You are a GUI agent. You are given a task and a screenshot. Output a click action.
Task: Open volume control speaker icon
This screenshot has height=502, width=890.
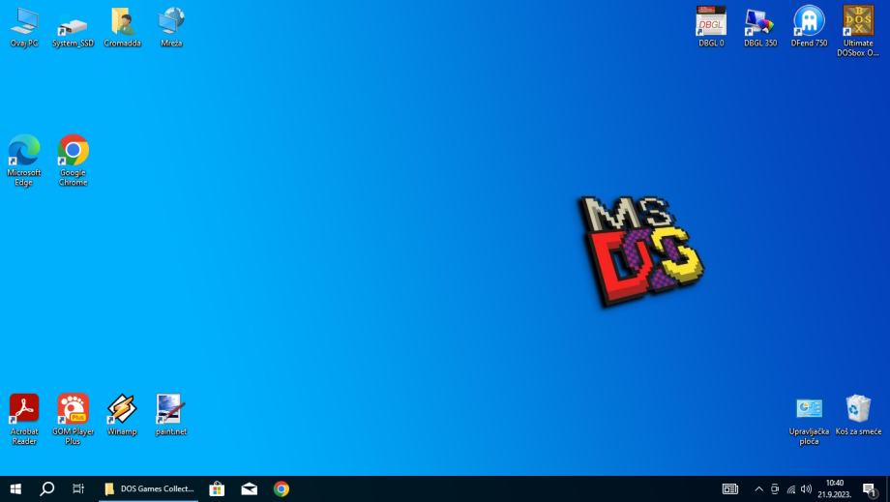(806, 489)
